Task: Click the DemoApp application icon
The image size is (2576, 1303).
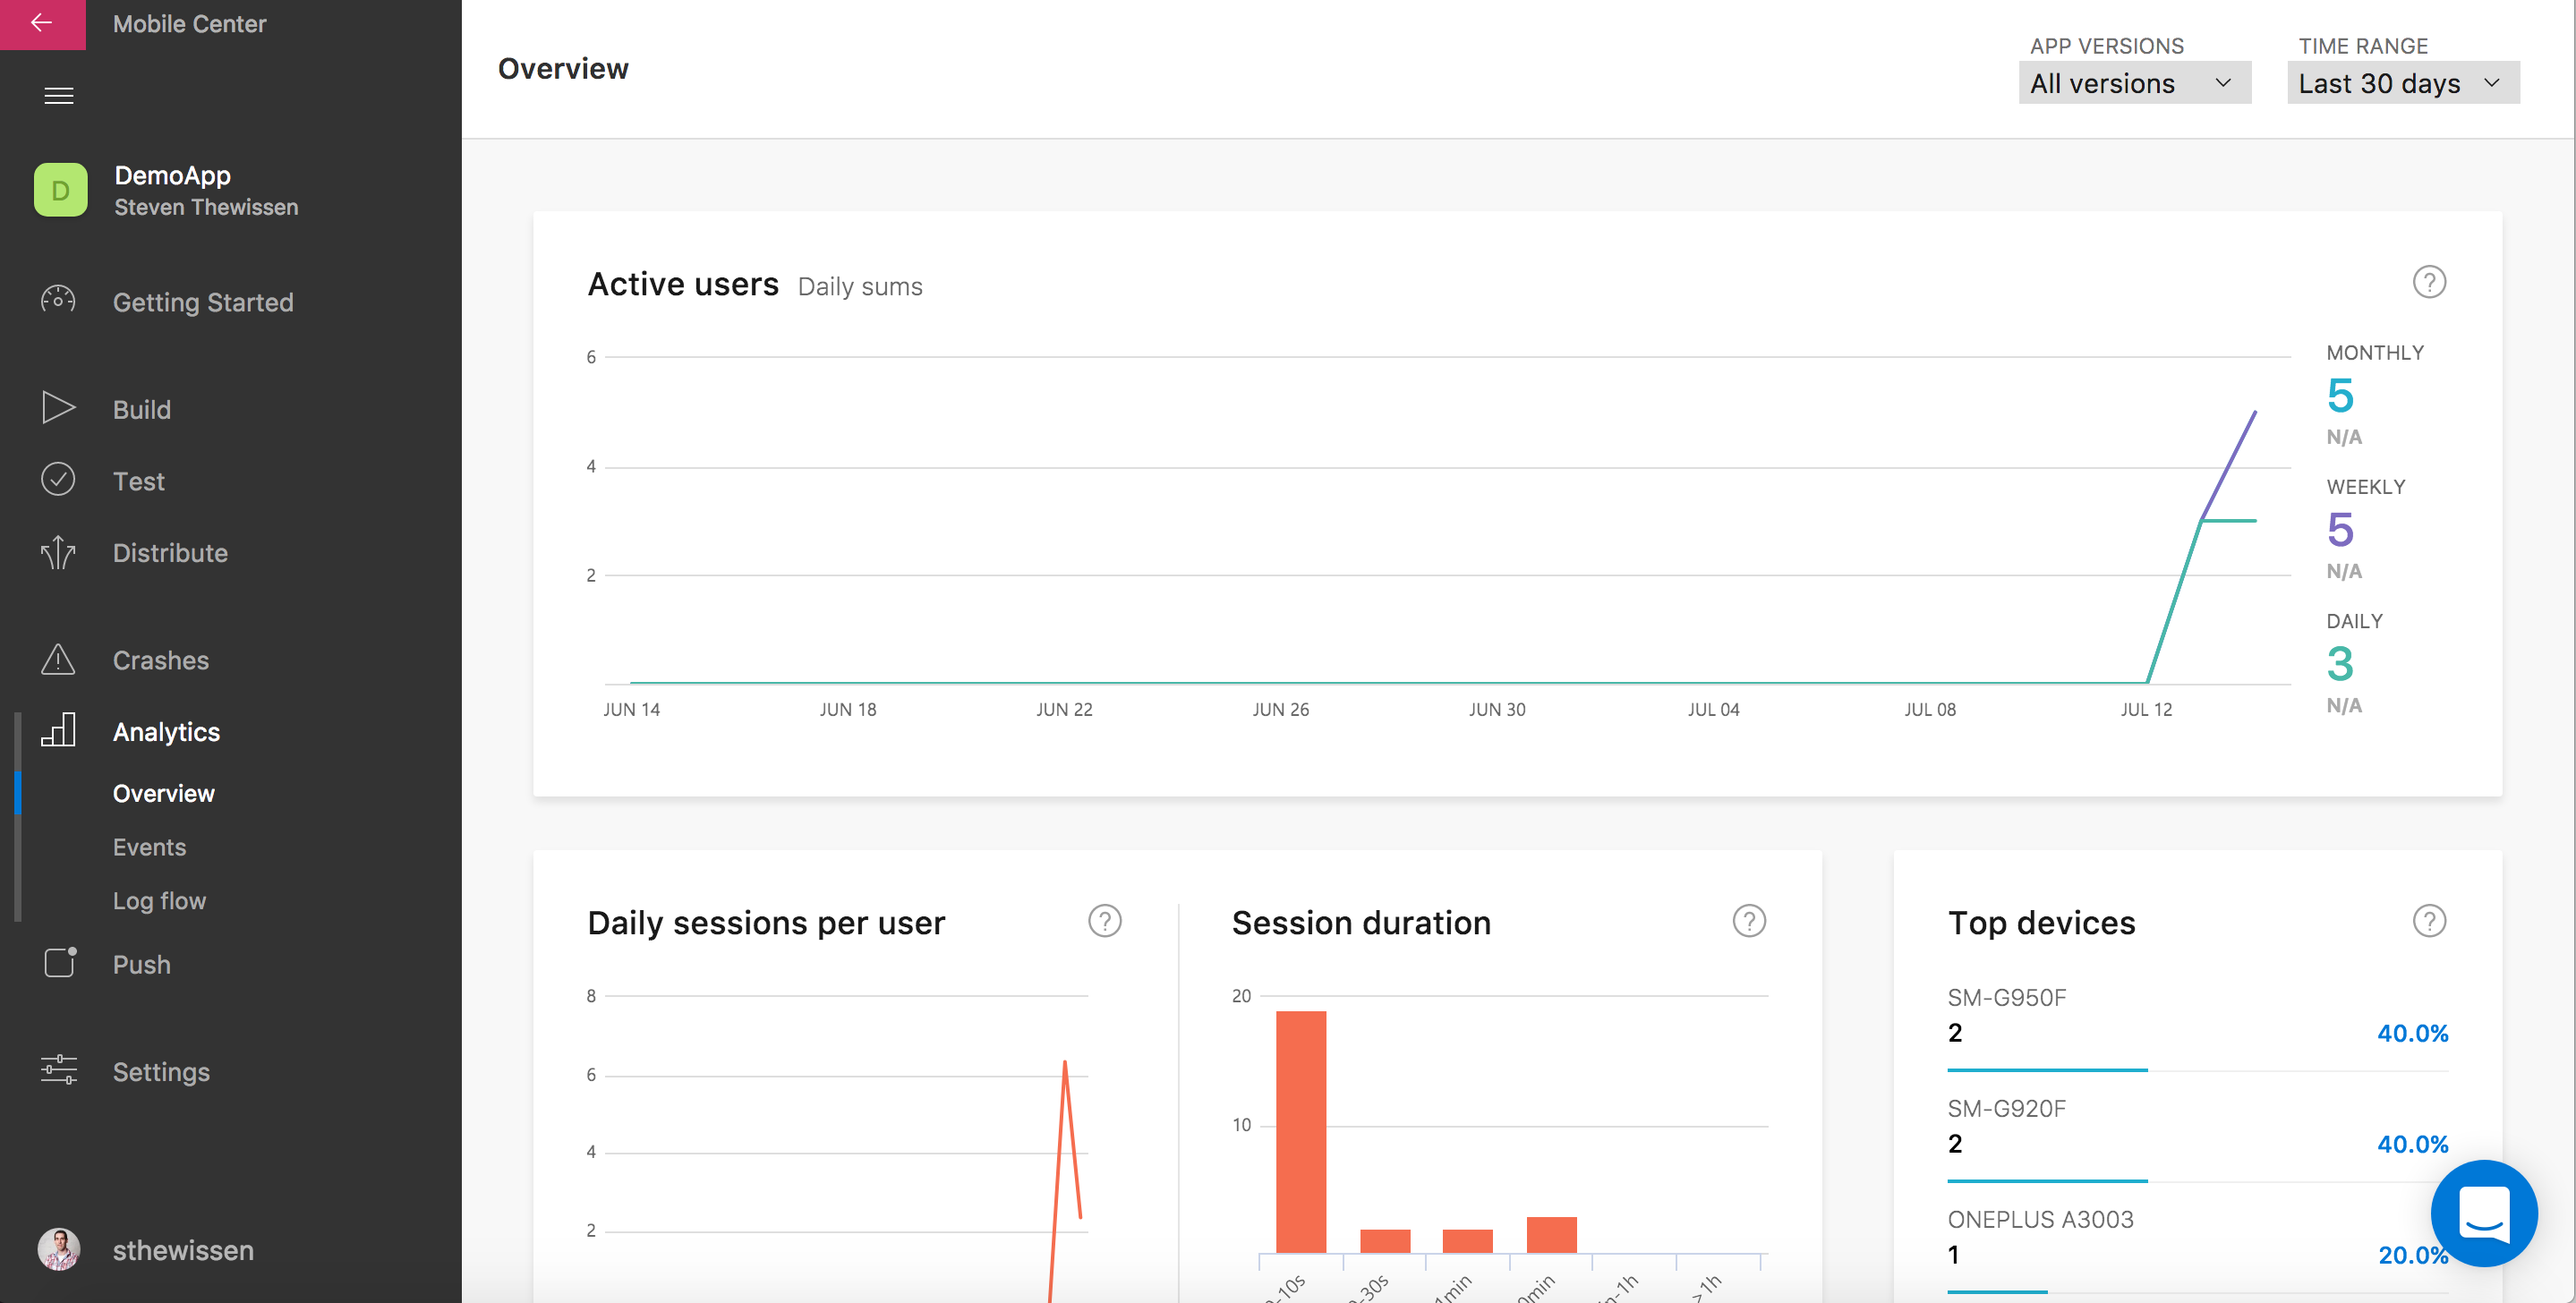Action: coord(59,189)
